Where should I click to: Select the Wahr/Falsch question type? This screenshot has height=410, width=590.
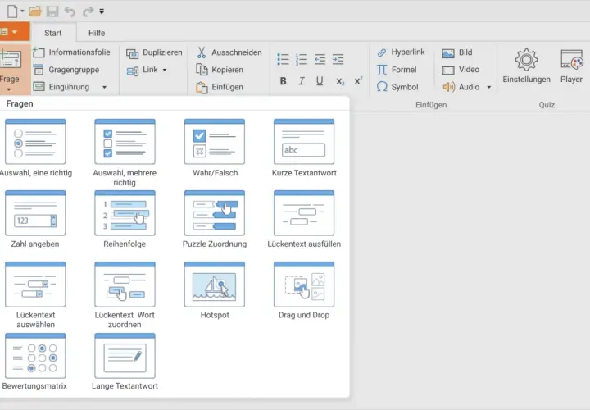coord(215,148)
